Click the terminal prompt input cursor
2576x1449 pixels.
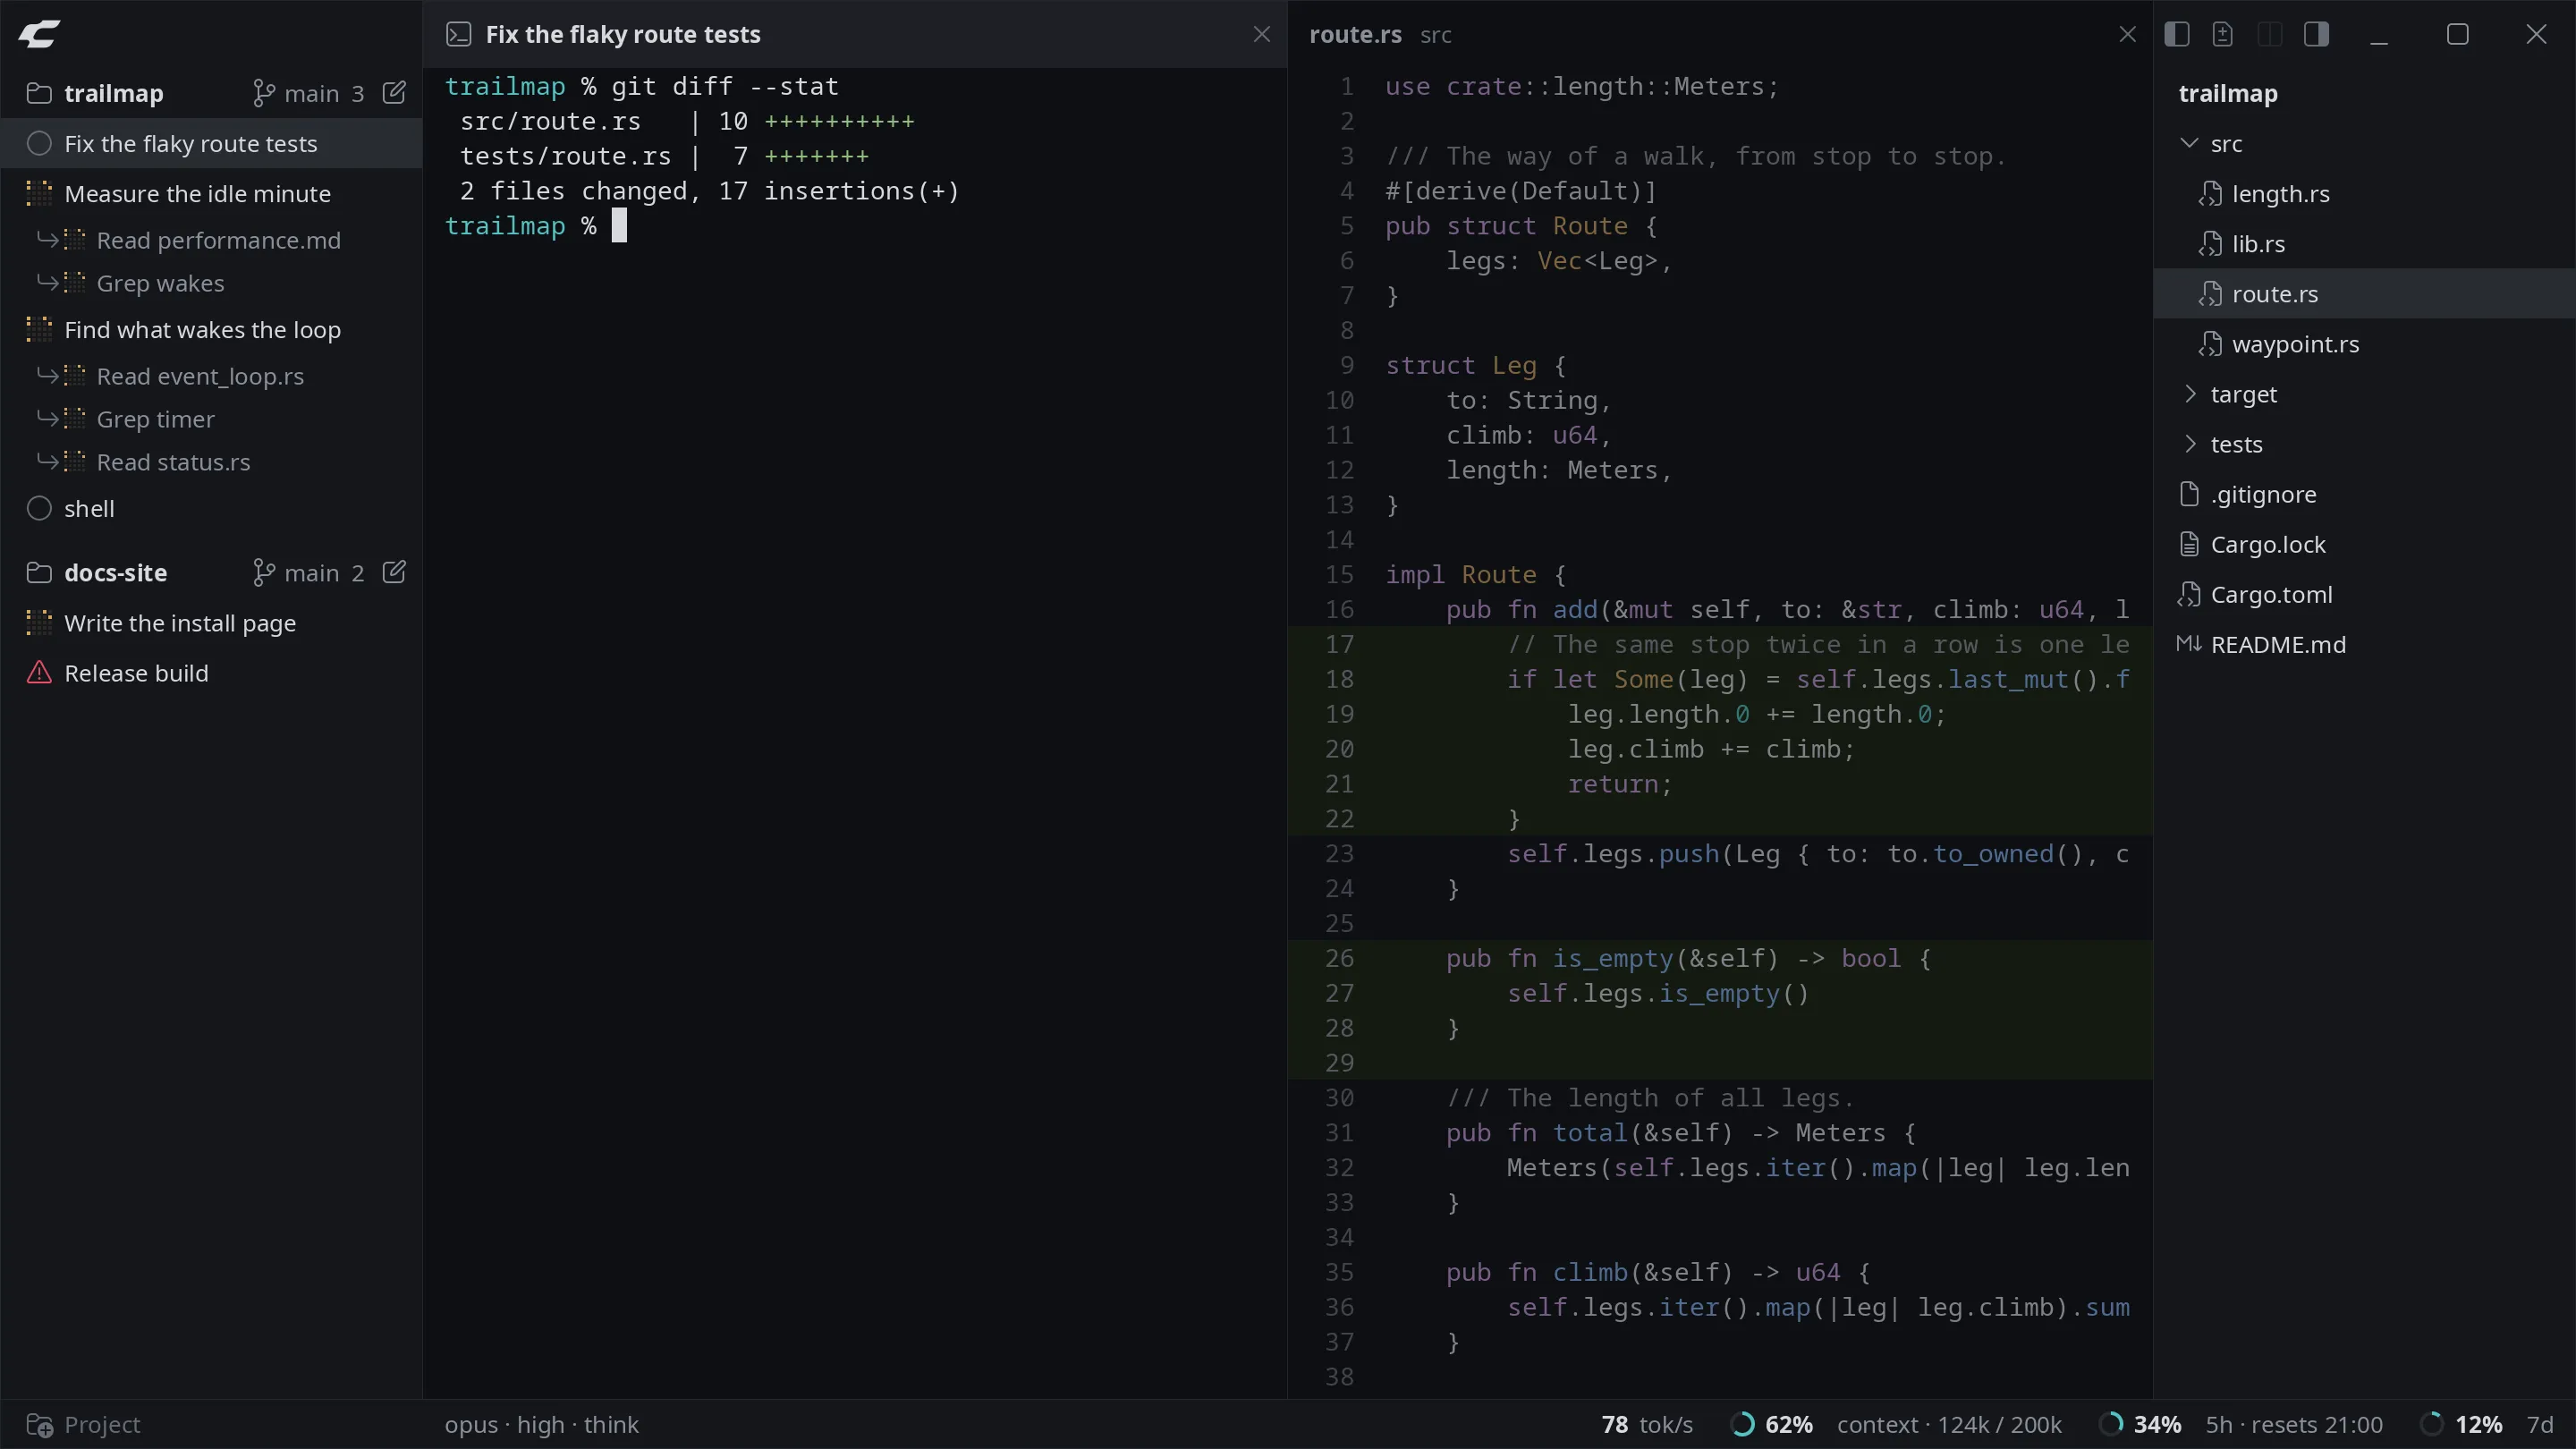coord(619,226)
